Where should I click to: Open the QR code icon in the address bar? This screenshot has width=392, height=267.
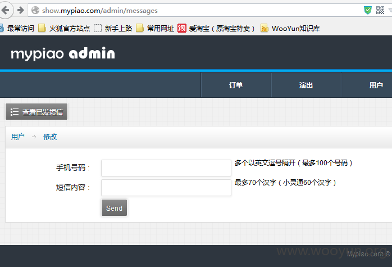coord(380,10)
